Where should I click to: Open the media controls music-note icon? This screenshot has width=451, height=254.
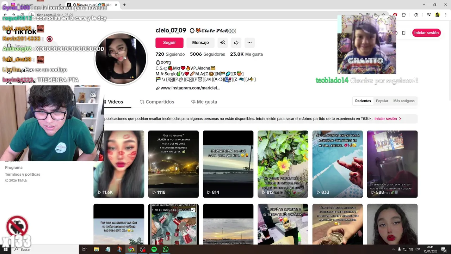429,15
